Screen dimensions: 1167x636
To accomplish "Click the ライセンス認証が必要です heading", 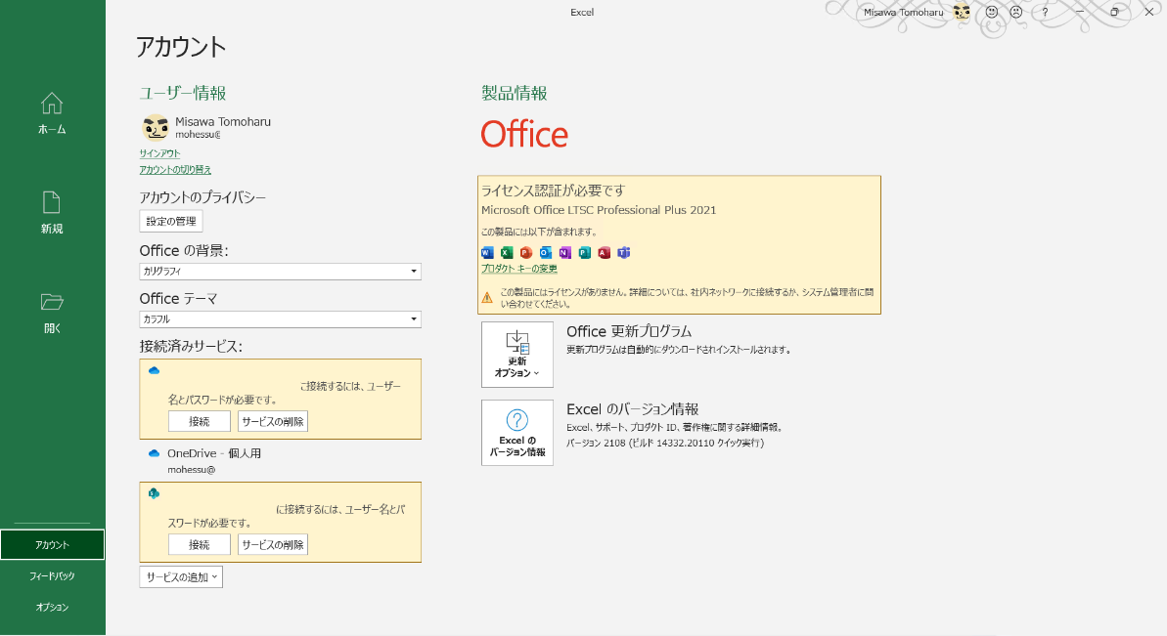I will point(553,191).
